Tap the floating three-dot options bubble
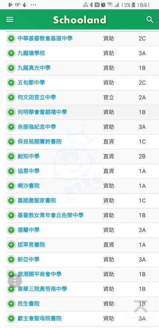 (15, 281)
